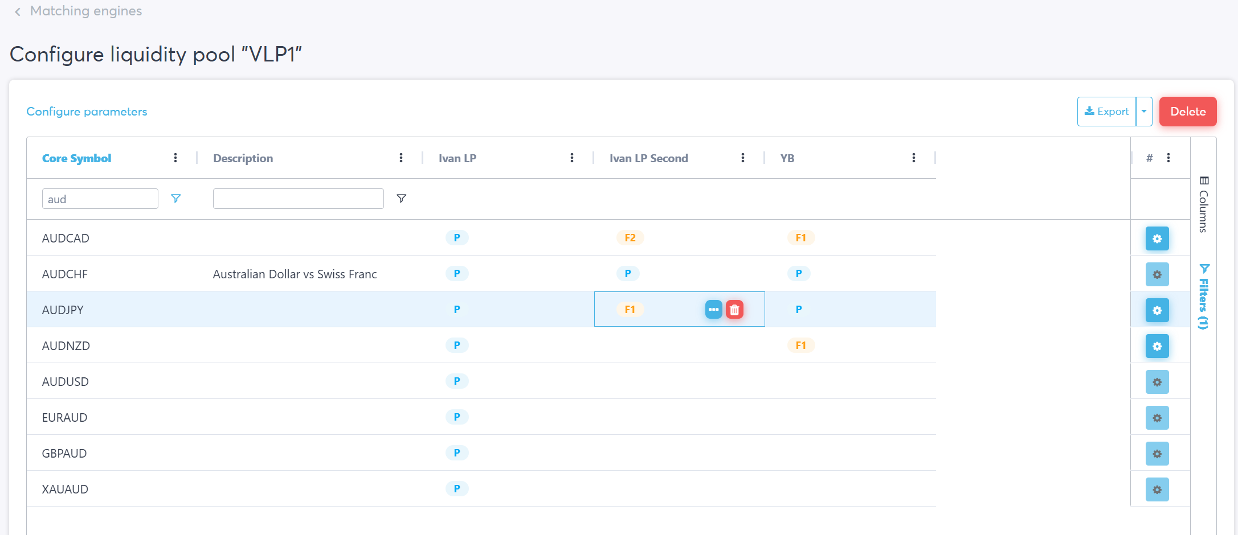Open gear settings for XAUAUD row
The height and width of the screenshot is (535, 1238).
tap(1157, 489)
